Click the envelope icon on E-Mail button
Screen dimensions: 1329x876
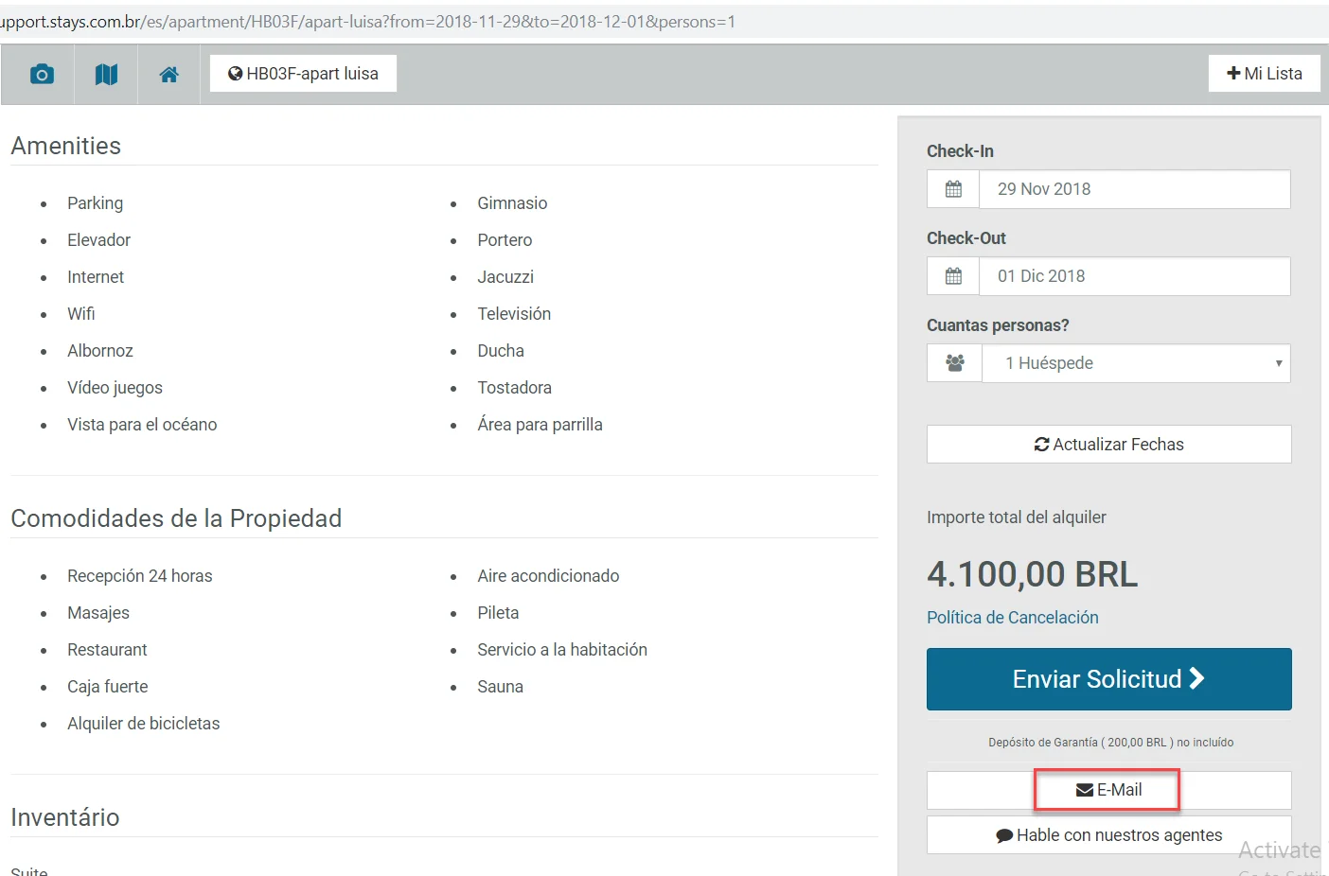[x=1085, y=790]
